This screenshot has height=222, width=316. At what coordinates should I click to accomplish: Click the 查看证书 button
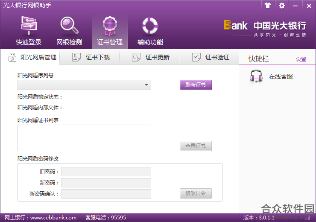196,146
